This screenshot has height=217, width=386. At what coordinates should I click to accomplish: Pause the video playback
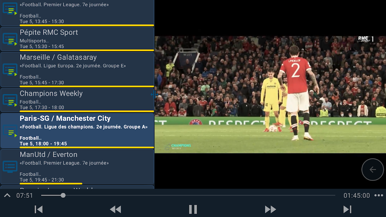(193, 209)
